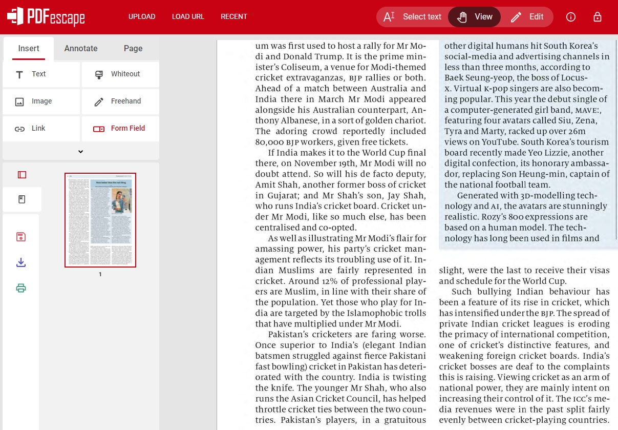Expand more insert tools with the chevron
The height and width of the screenshot is (430, 618).
(x=80, y=151)
